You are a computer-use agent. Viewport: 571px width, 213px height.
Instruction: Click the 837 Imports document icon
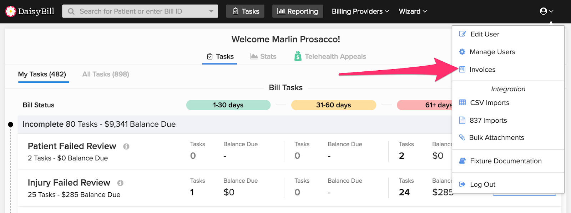[462, 120]
